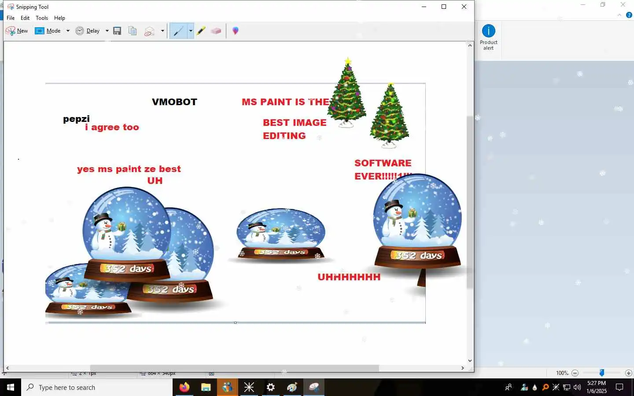Click the orange magnifier tray icon
Screen dimensions: 634x396
point(546,387)
